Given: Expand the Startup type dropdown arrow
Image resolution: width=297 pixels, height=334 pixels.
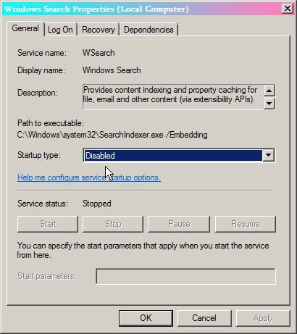Looking at the screenshot, I should (x=268, y=155).
